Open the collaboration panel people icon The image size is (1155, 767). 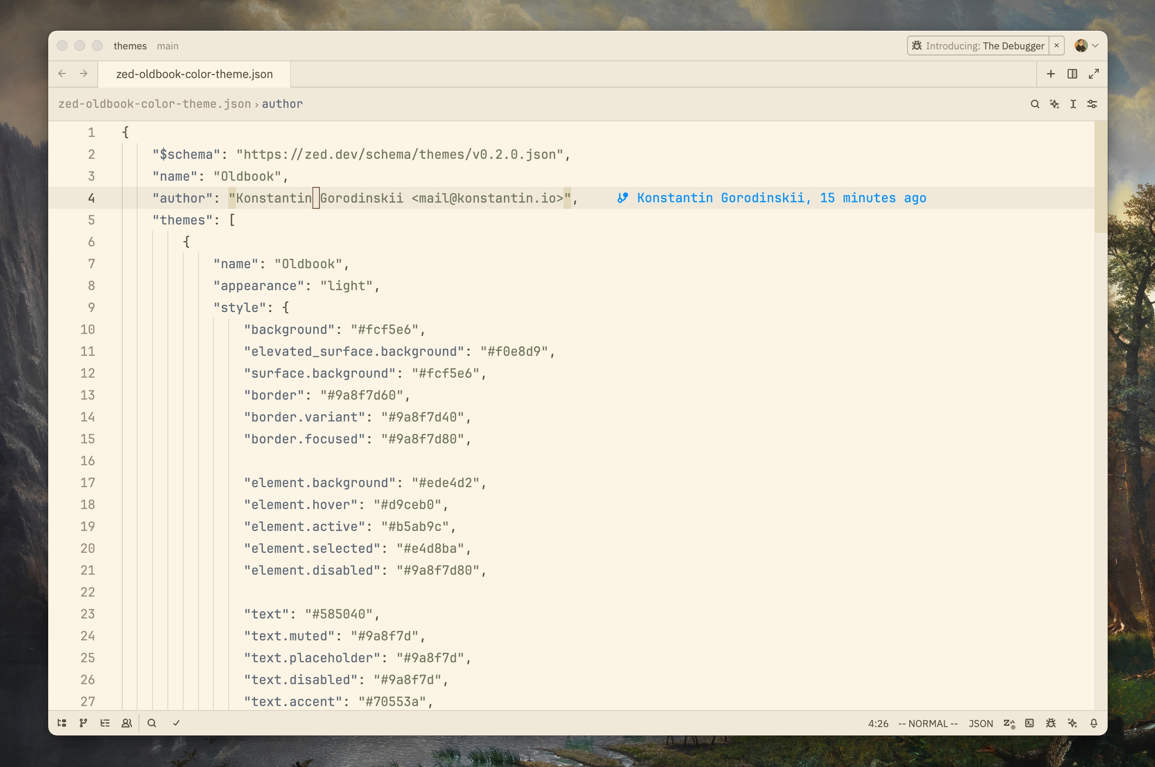(126, 723)
